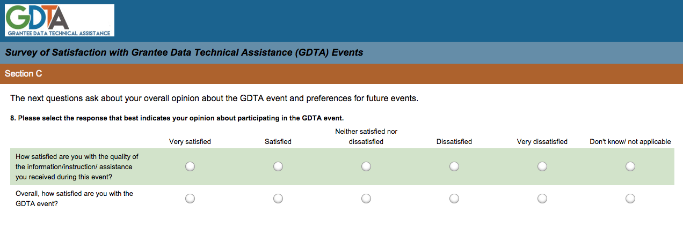This screenshot has height=228, width=683.
Task: Pick Very dissatisfied for information quality question
Action: click(x=542, y=166)
